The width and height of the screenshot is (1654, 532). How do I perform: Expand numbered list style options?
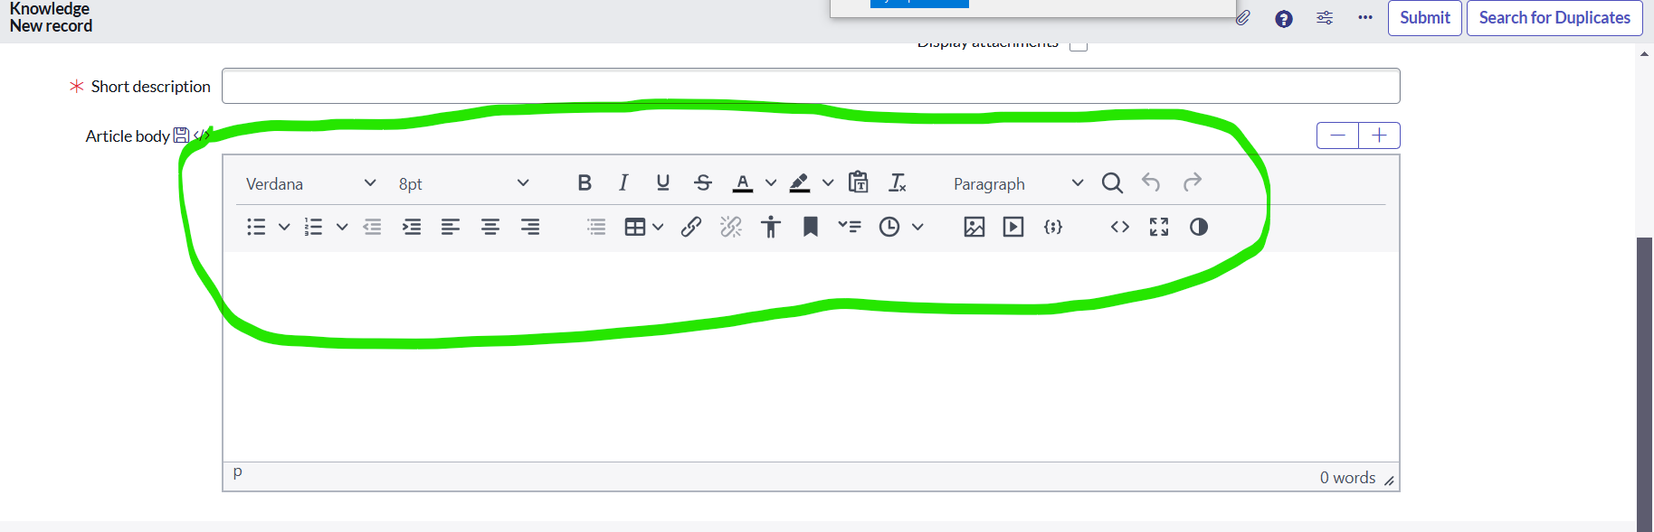click(342, 227)
